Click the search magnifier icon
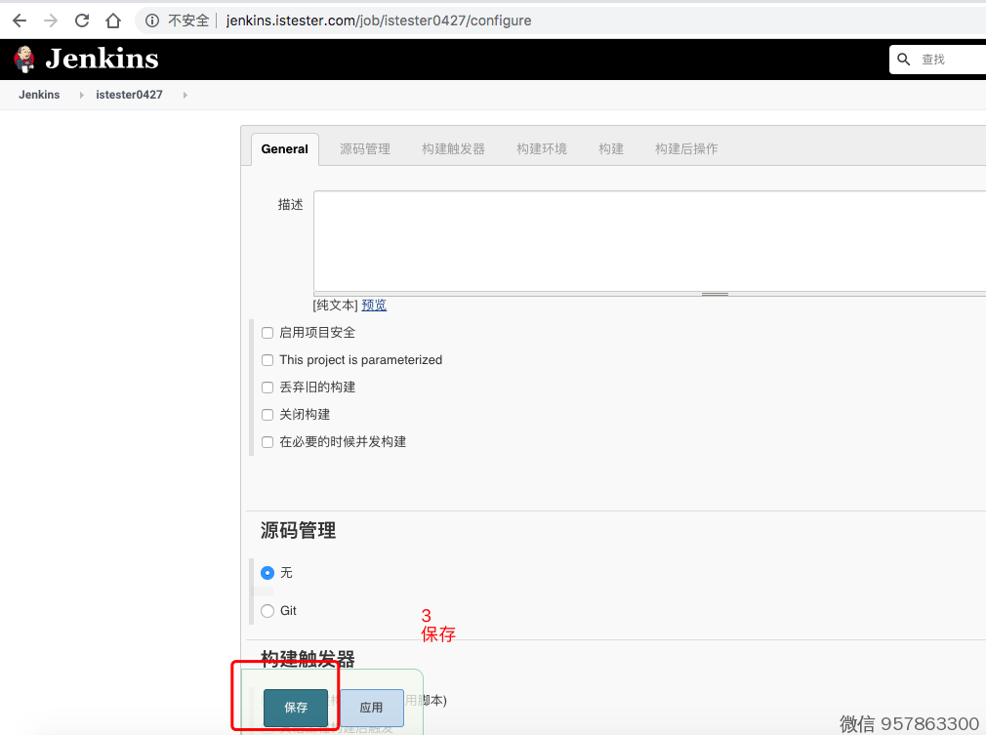 904,60
